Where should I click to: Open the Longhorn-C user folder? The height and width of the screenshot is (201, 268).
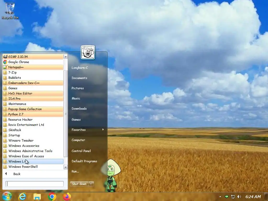point(80,68)
